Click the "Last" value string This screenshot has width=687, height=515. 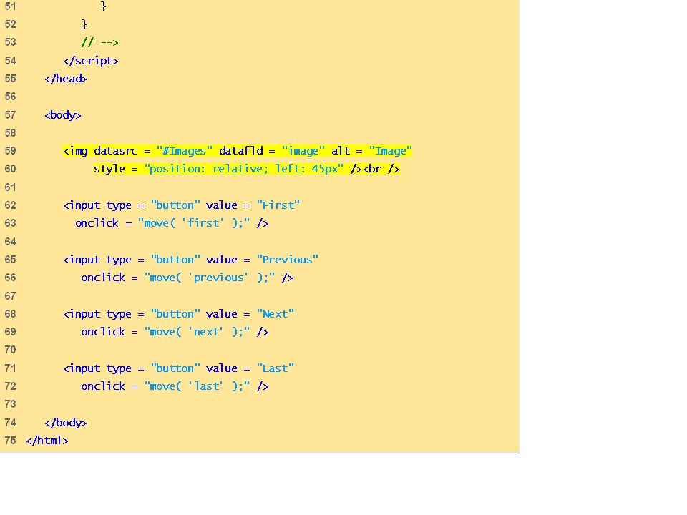[x=275, y=368]
